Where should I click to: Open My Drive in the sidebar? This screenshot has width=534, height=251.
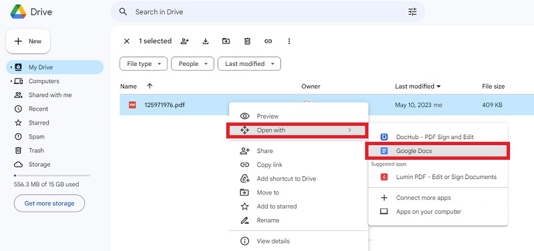tap(55, 67)
